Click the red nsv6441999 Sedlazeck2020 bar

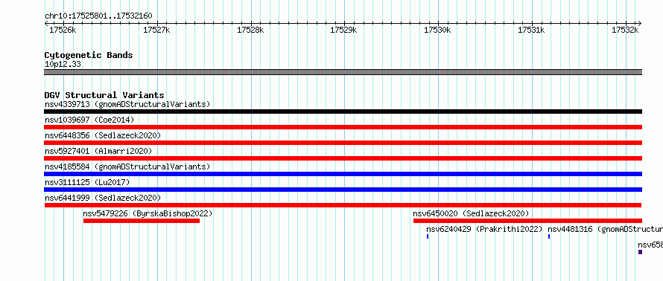point(343,205)
